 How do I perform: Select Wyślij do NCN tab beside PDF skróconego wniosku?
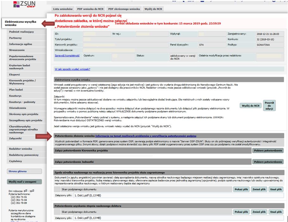coord(153,9)
